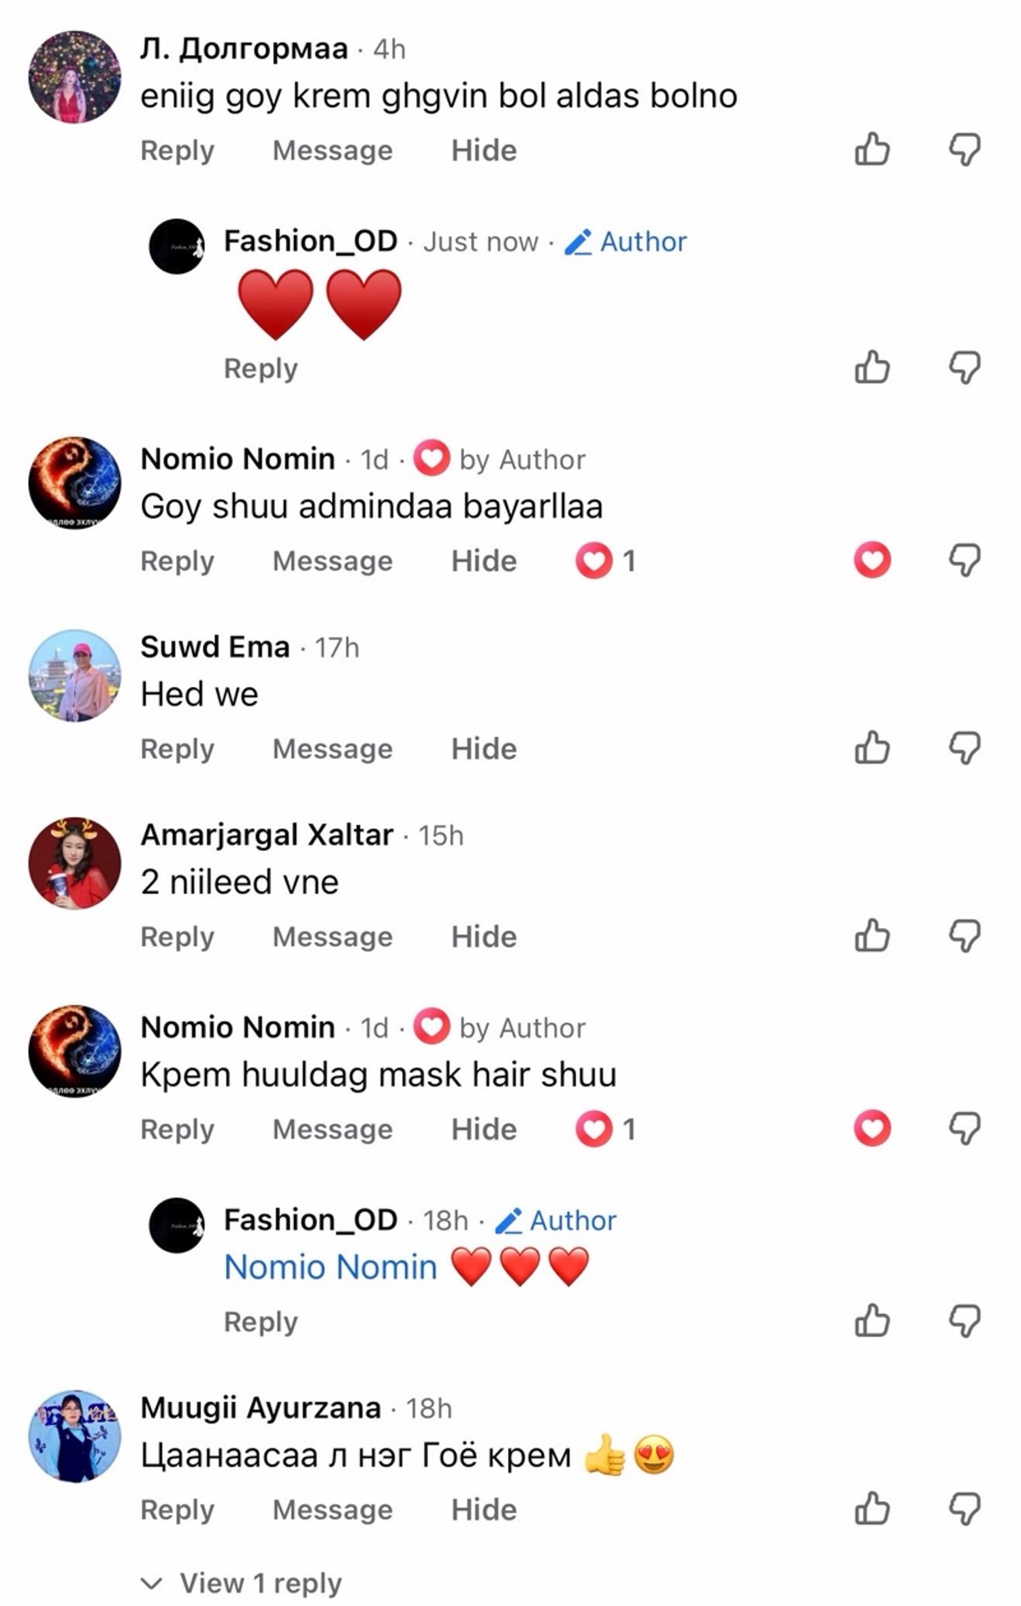Open reaction count on 'Goy shuu admindaa' comment
1021x1606 pixels.
(x=605, y=560)
